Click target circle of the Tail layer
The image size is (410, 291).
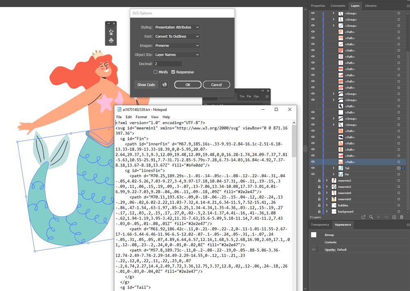(399, 168)
